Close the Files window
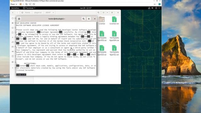The image size is (201, 113). (x=118, y=13)
